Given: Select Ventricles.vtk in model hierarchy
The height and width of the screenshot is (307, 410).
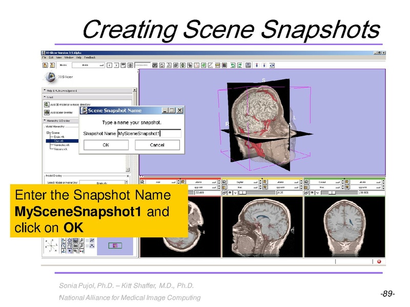Looking at the screenshot, I should coord(61,145).
